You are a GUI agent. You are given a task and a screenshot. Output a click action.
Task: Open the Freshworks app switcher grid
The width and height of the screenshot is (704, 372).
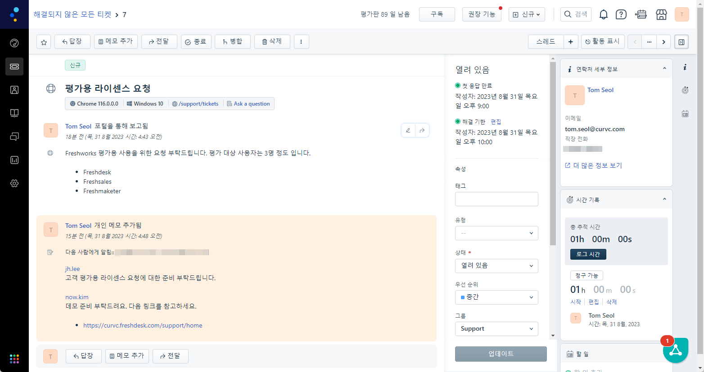(14, 359)
